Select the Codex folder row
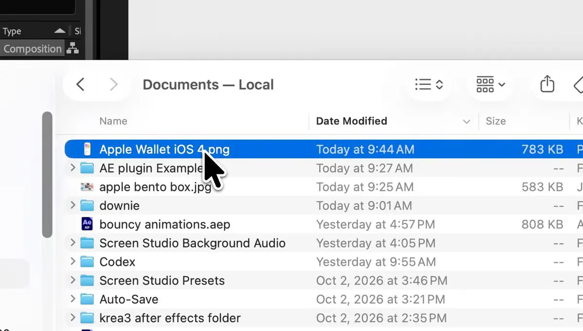The height and width of the screenshot is (331, 583). (324, 262)
